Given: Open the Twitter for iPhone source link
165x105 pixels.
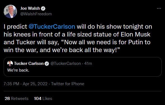Looking at the screenshot, I should (68, 84).
